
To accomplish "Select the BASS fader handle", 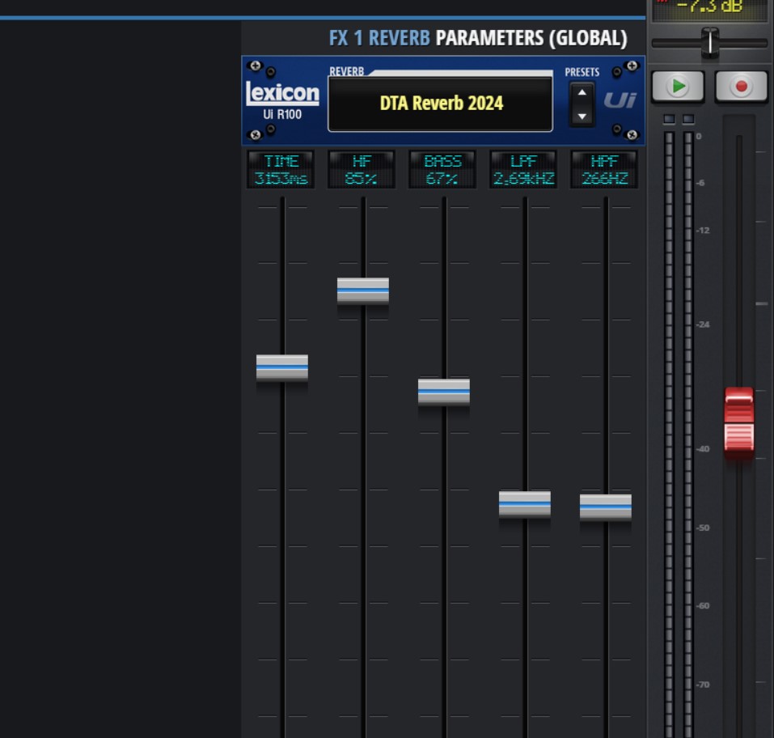I will click(444, 392).
